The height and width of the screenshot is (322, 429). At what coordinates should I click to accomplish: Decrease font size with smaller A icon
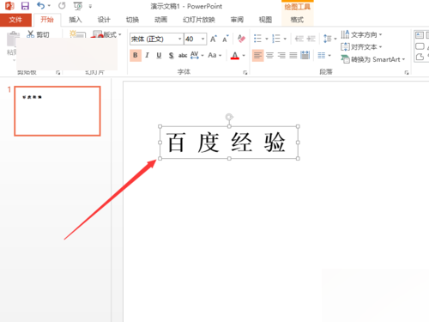[x=226, y=39]
